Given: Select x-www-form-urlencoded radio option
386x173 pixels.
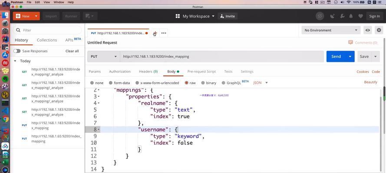Looking at the screenshot, I should click(137, 83).
